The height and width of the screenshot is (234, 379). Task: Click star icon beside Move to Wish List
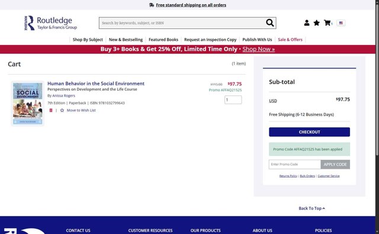(62, 110)
